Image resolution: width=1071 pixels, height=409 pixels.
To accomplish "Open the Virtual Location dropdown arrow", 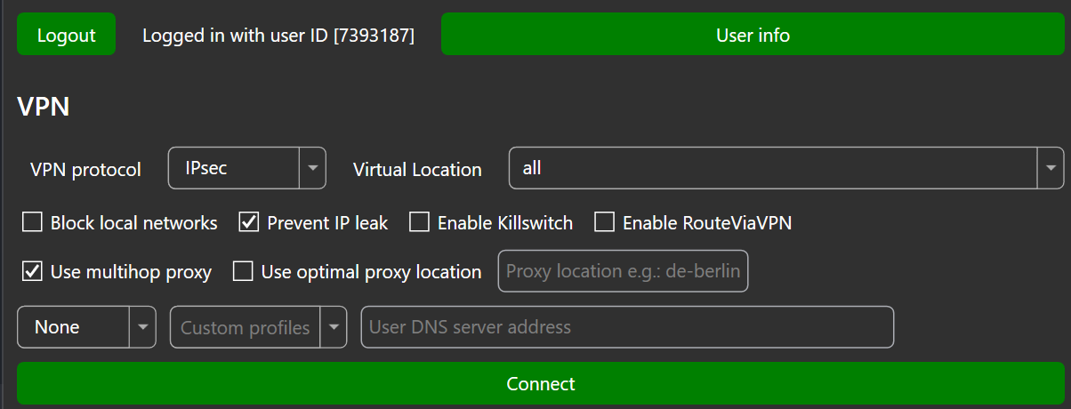I will click(1051, 168).
